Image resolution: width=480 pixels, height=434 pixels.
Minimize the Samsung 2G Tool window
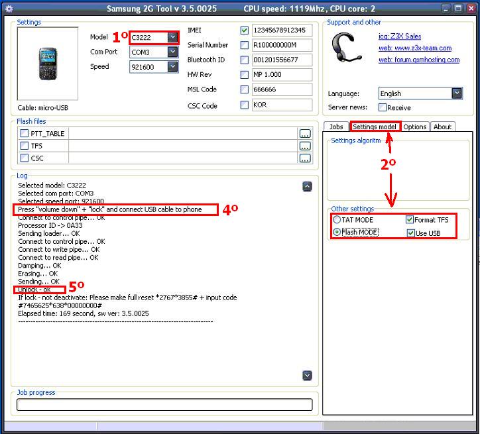[x=446, y=8]
